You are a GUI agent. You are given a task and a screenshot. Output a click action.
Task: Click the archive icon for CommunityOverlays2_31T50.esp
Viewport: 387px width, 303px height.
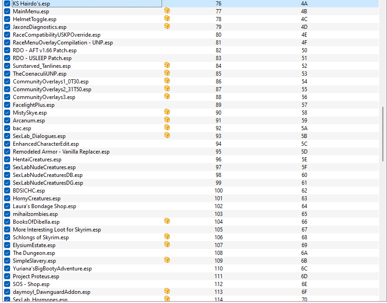tap(167, 88)
